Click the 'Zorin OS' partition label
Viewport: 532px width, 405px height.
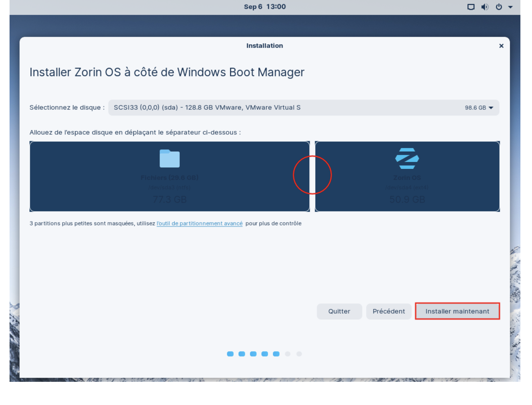(407, 178)
